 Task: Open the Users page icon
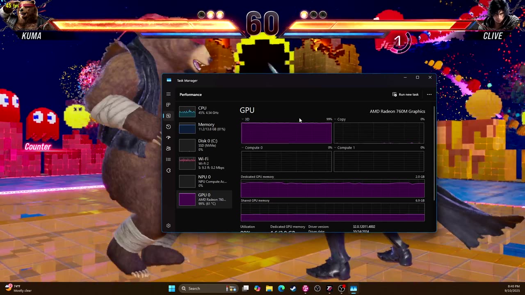[168, 148]
